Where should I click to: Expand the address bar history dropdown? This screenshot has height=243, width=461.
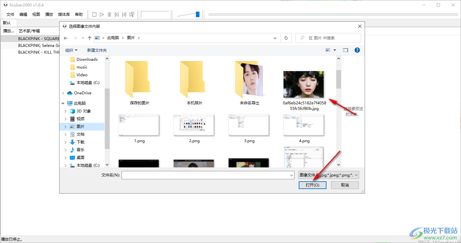(275, 38)
